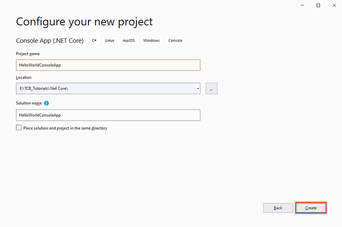Click the Linux platform tag
Image resolution: width=342 pixels, height=227 pixels.
[110, 41]
